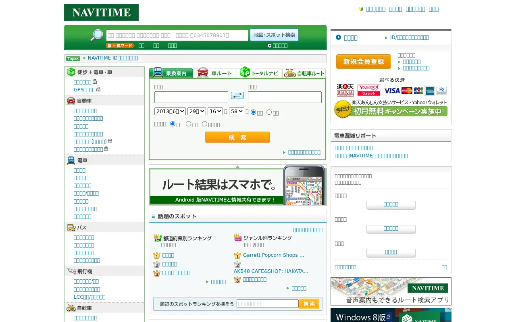Screen dimensions: 516x322
Task: Click the large orange 検索 button
Action: pyautogui.click(x=237, y=137)
